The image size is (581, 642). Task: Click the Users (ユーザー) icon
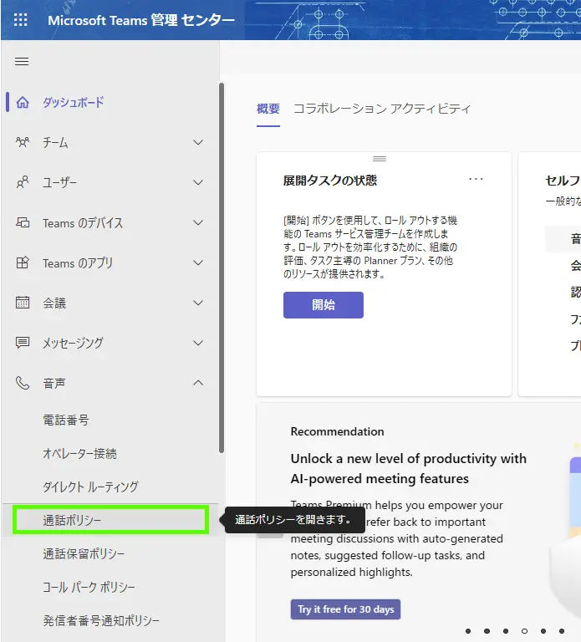[x=23, y=182]
